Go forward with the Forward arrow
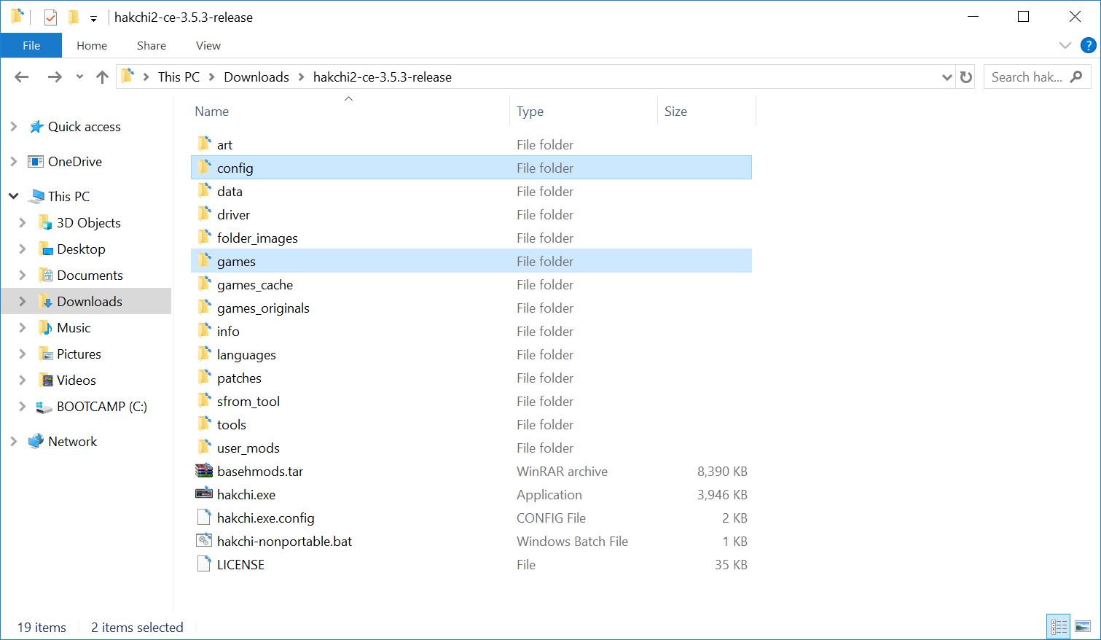 tap(55, 77)
